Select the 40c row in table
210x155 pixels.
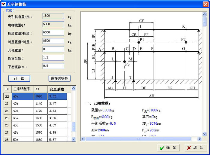(x=22, y=111)
